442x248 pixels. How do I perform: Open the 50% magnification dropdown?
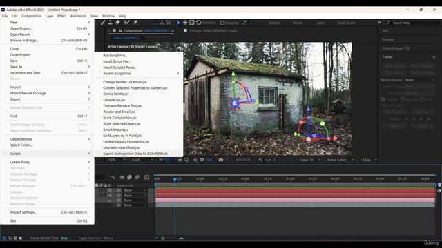point(117,160)
